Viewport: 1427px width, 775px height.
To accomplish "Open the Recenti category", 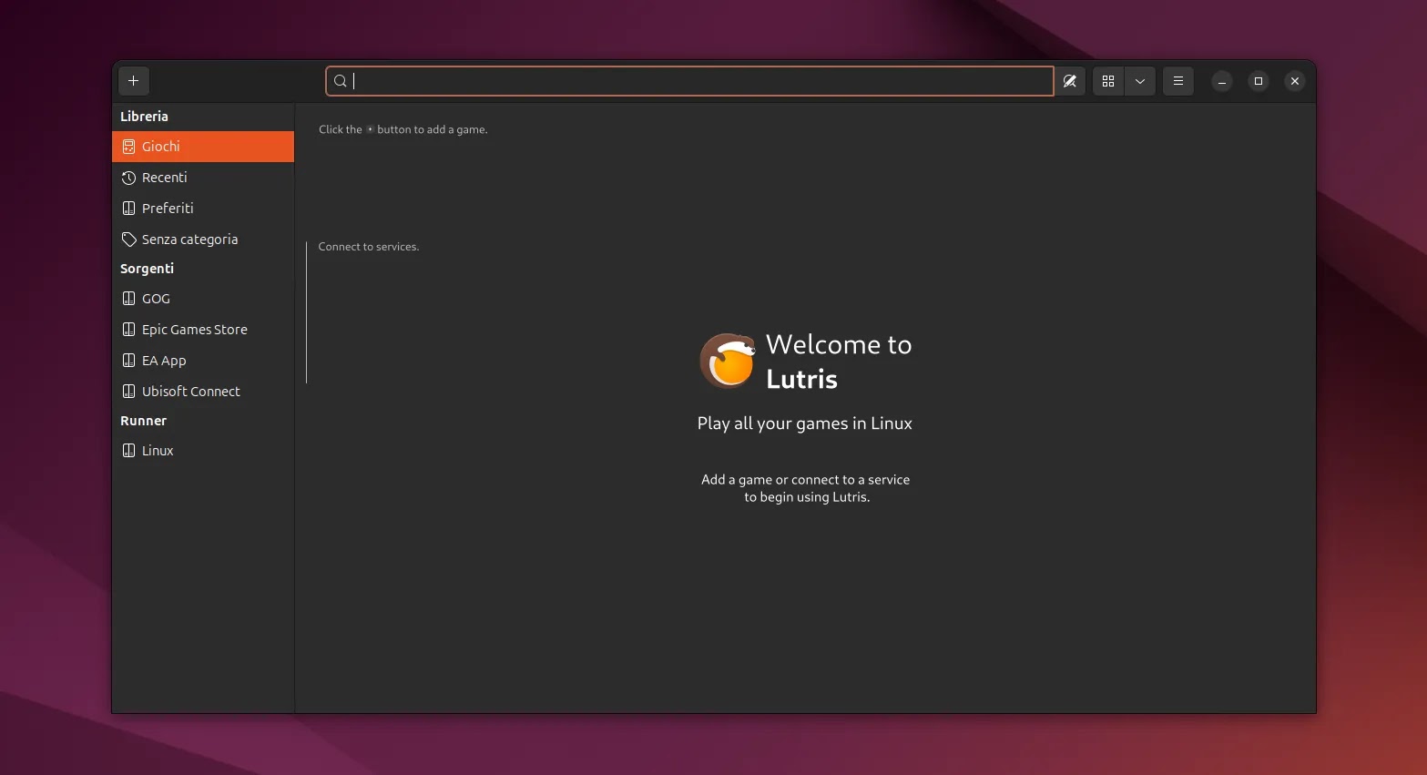I will click(x=203, y=178).
